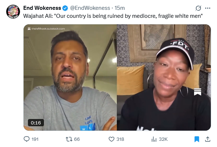The width and height of the screenshot is (217, 147).
Task: Open the @EndWokeness handle link
Action: point(90,8)
